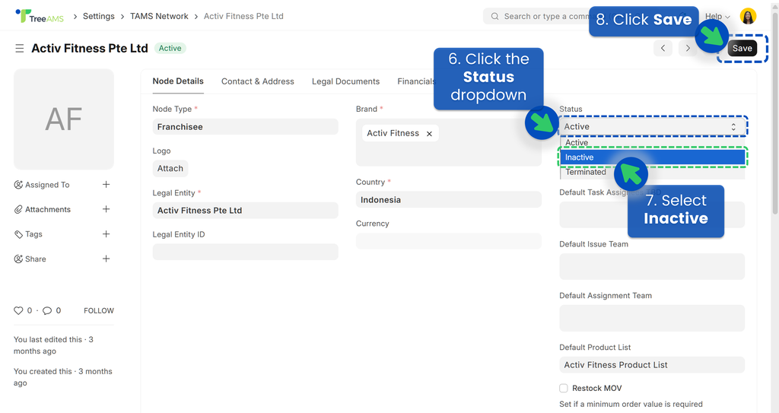Open the user avatar menu
The width and height of the screenshot is (779, 413).
point(748,17)
